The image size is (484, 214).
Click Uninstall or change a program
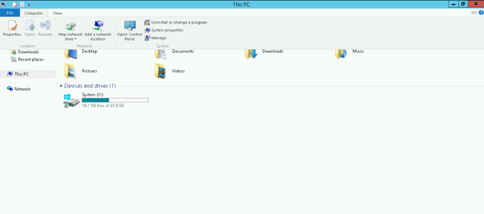176,23
